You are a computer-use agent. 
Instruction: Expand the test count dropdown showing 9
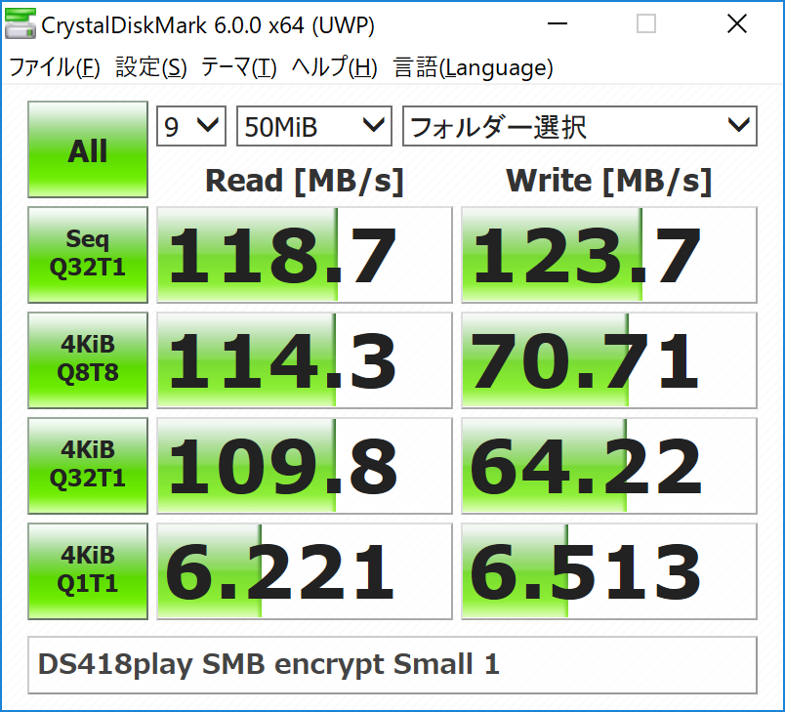pyautogui.click(x=191, y=126)
